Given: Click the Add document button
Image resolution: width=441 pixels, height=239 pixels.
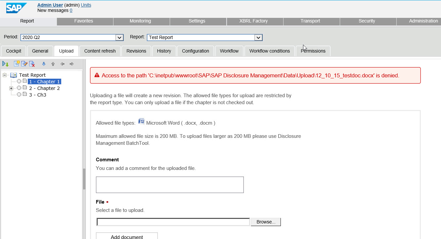Looking at the screenshot, I should click(x=127, y=236).
